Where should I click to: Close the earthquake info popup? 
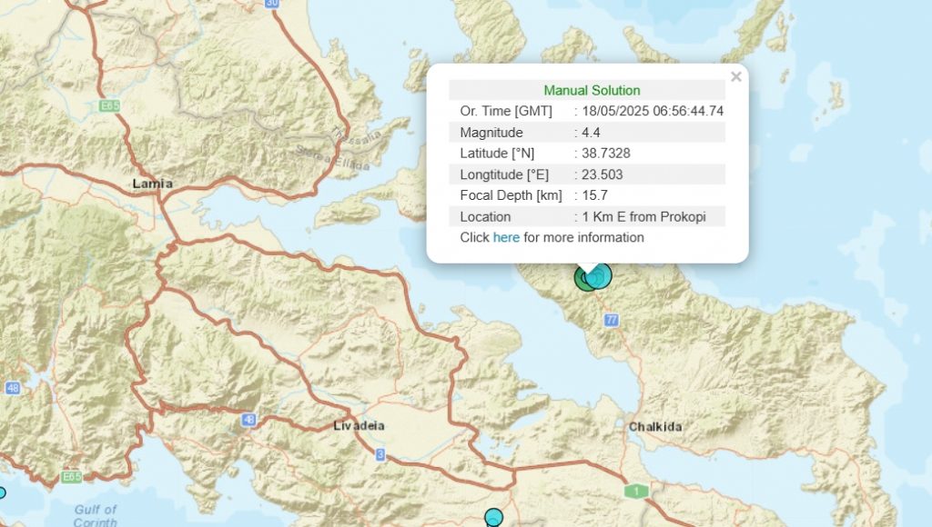point(735,77)
